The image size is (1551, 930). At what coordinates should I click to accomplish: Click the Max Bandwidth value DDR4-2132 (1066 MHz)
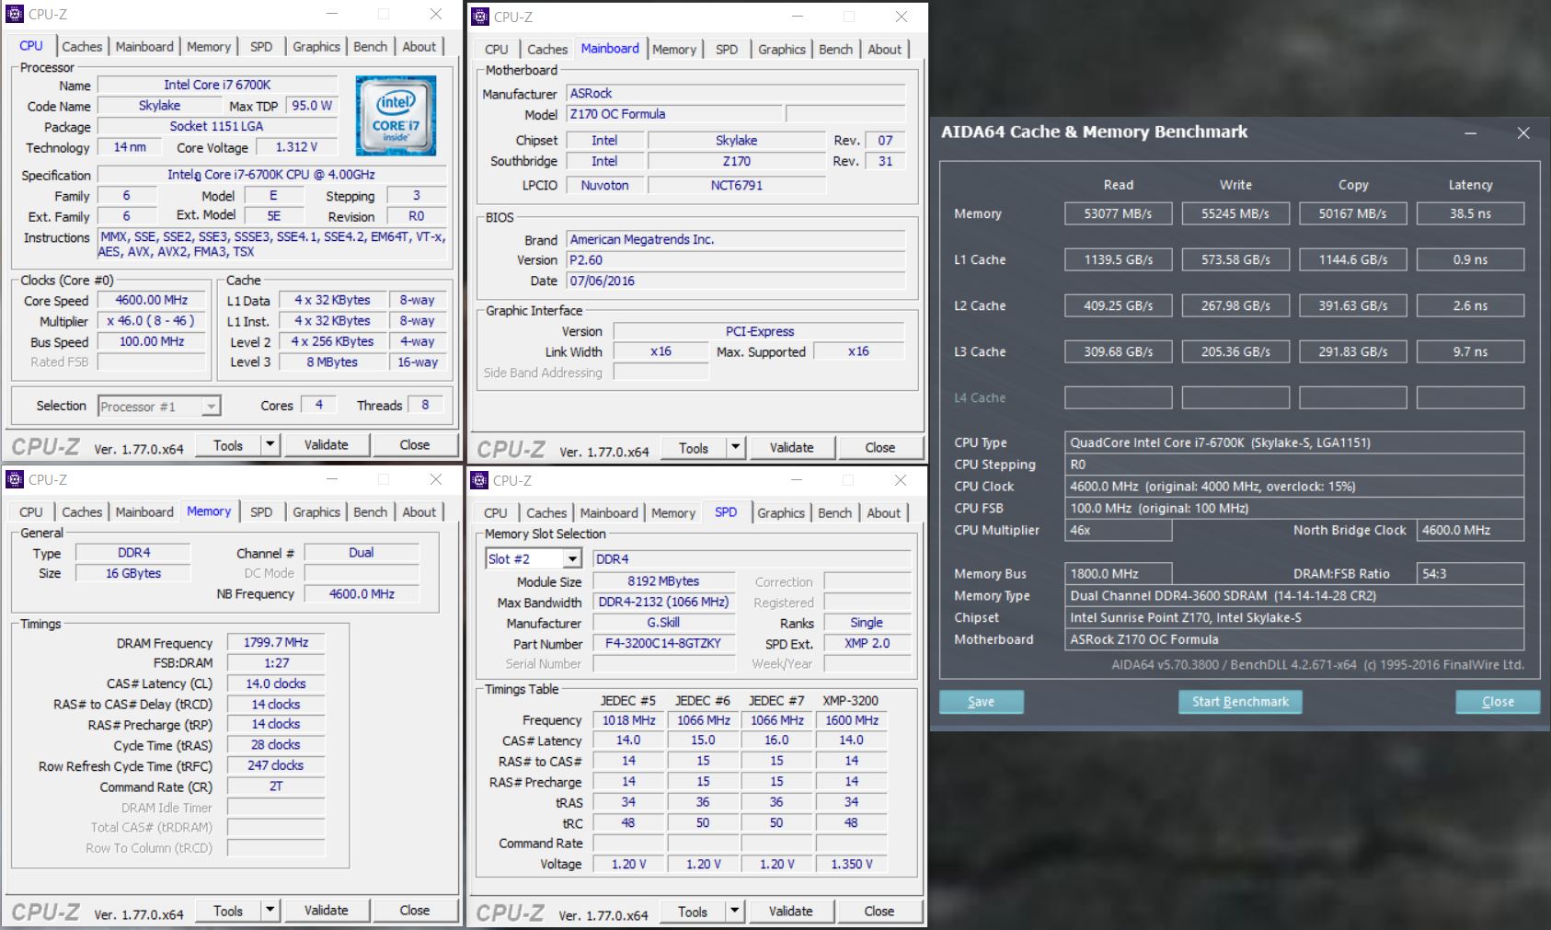coord(663,603)
